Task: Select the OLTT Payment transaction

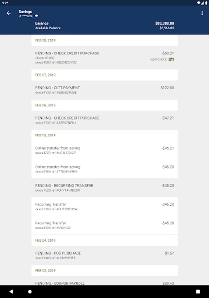Action: (104, 90)
